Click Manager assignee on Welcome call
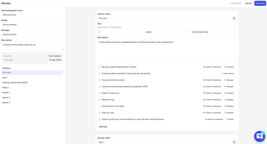Viewport: 267px width, 144px height. [x=229, y=100]
